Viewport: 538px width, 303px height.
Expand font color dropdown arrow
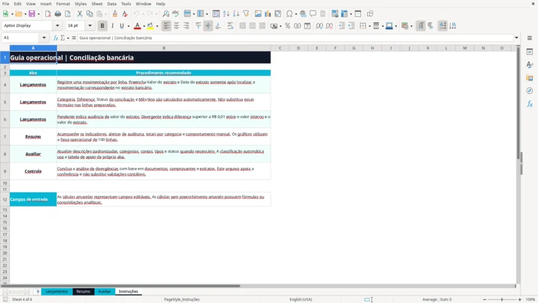click(x=144, y=26)
